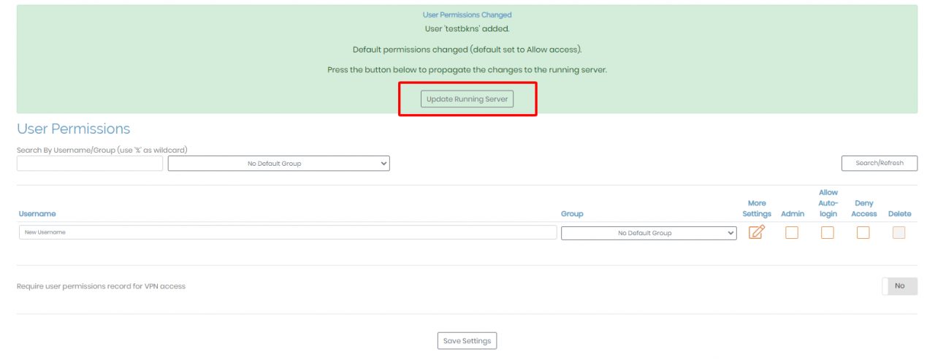Open the Group dropdown in the new user row
This screenshot has height=360, width=935.
click(x=649, y=233)
